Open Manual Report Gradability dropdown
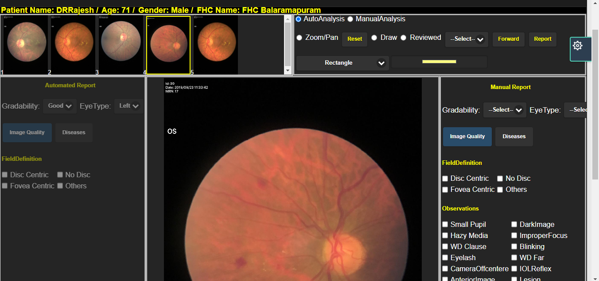 [505, 110]
